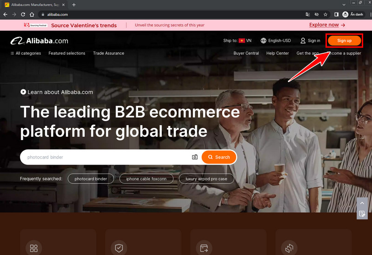This screenshot has height=255, width=372.
Task: Click the orange Sign up button
Action: pos(344,41)
